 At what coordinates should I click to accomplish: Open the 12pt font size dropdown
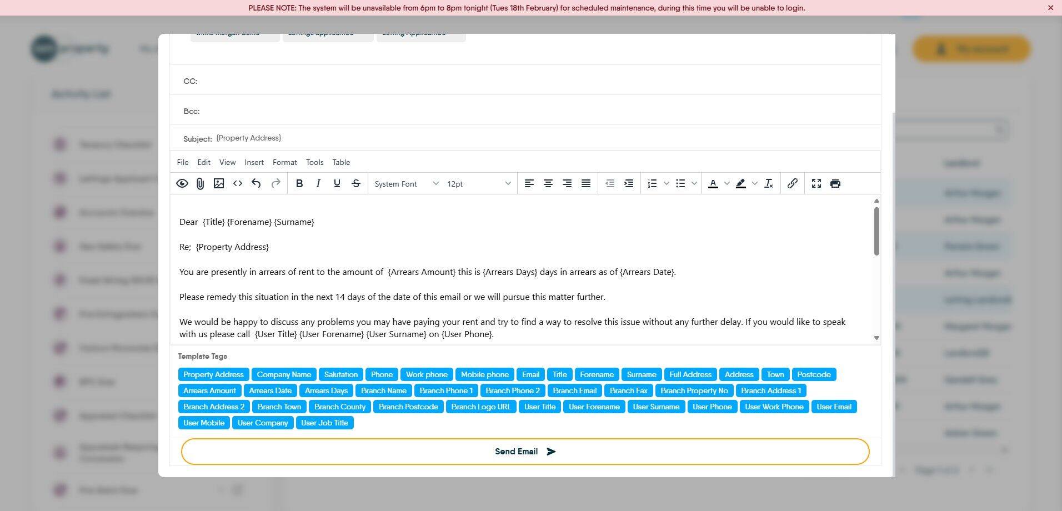(x=479, y=184)
